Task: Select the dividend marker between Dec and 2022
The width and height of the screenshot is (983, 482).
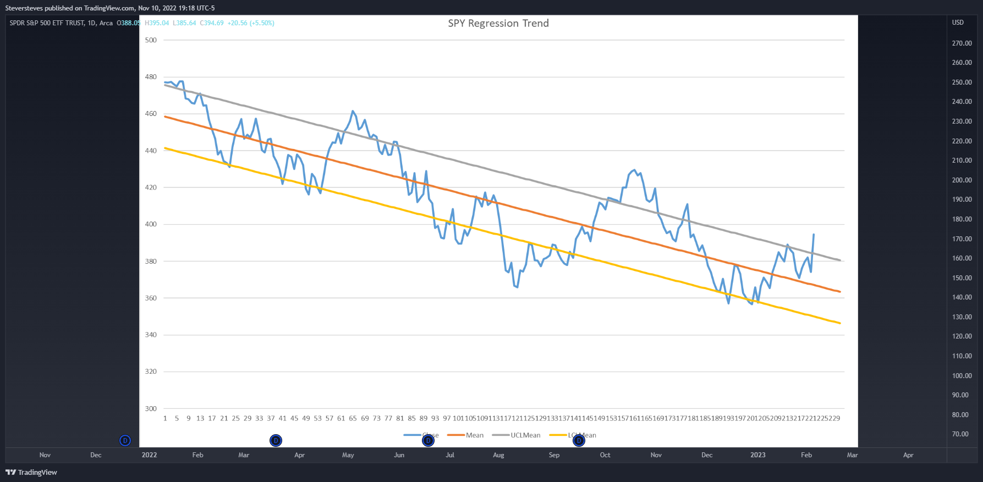Action: click(125, 440)
